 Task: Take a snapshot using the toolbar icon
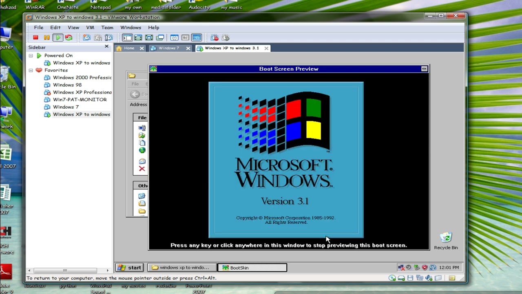coord(86,38)
